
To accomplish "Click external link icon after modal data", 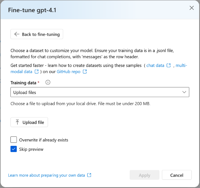I will coord(37,71).
